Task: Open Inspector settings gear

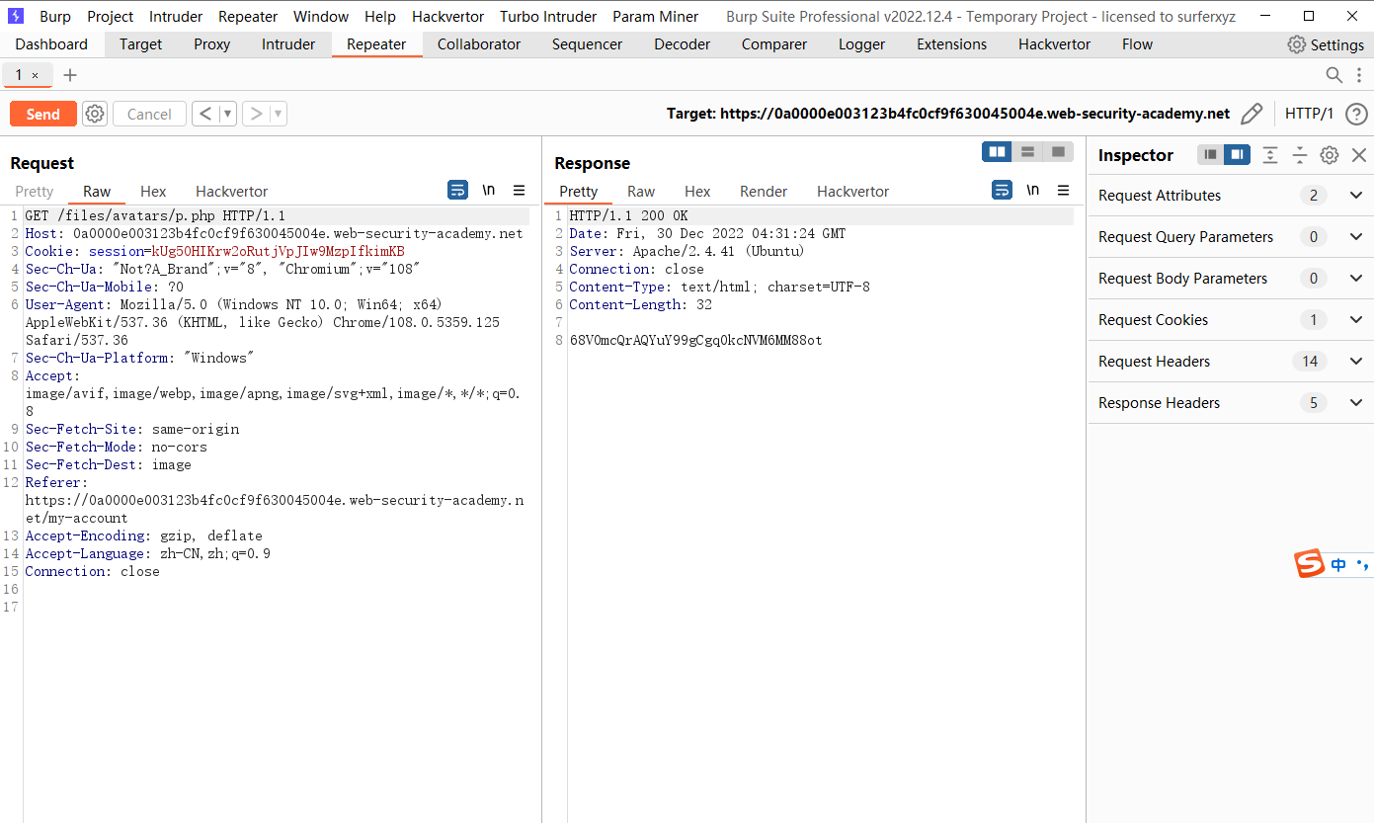Action: 1330,155
